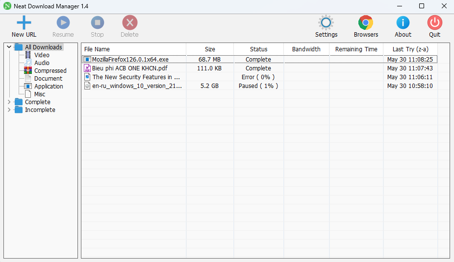454x262 pixels.
Task: Sort by Size column header
Action: [x=210, y=49]
